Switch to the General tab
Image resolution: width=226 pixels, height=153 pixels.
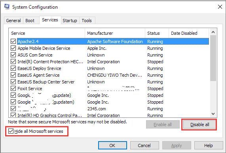pyautogui.click(x=13, y=21)
